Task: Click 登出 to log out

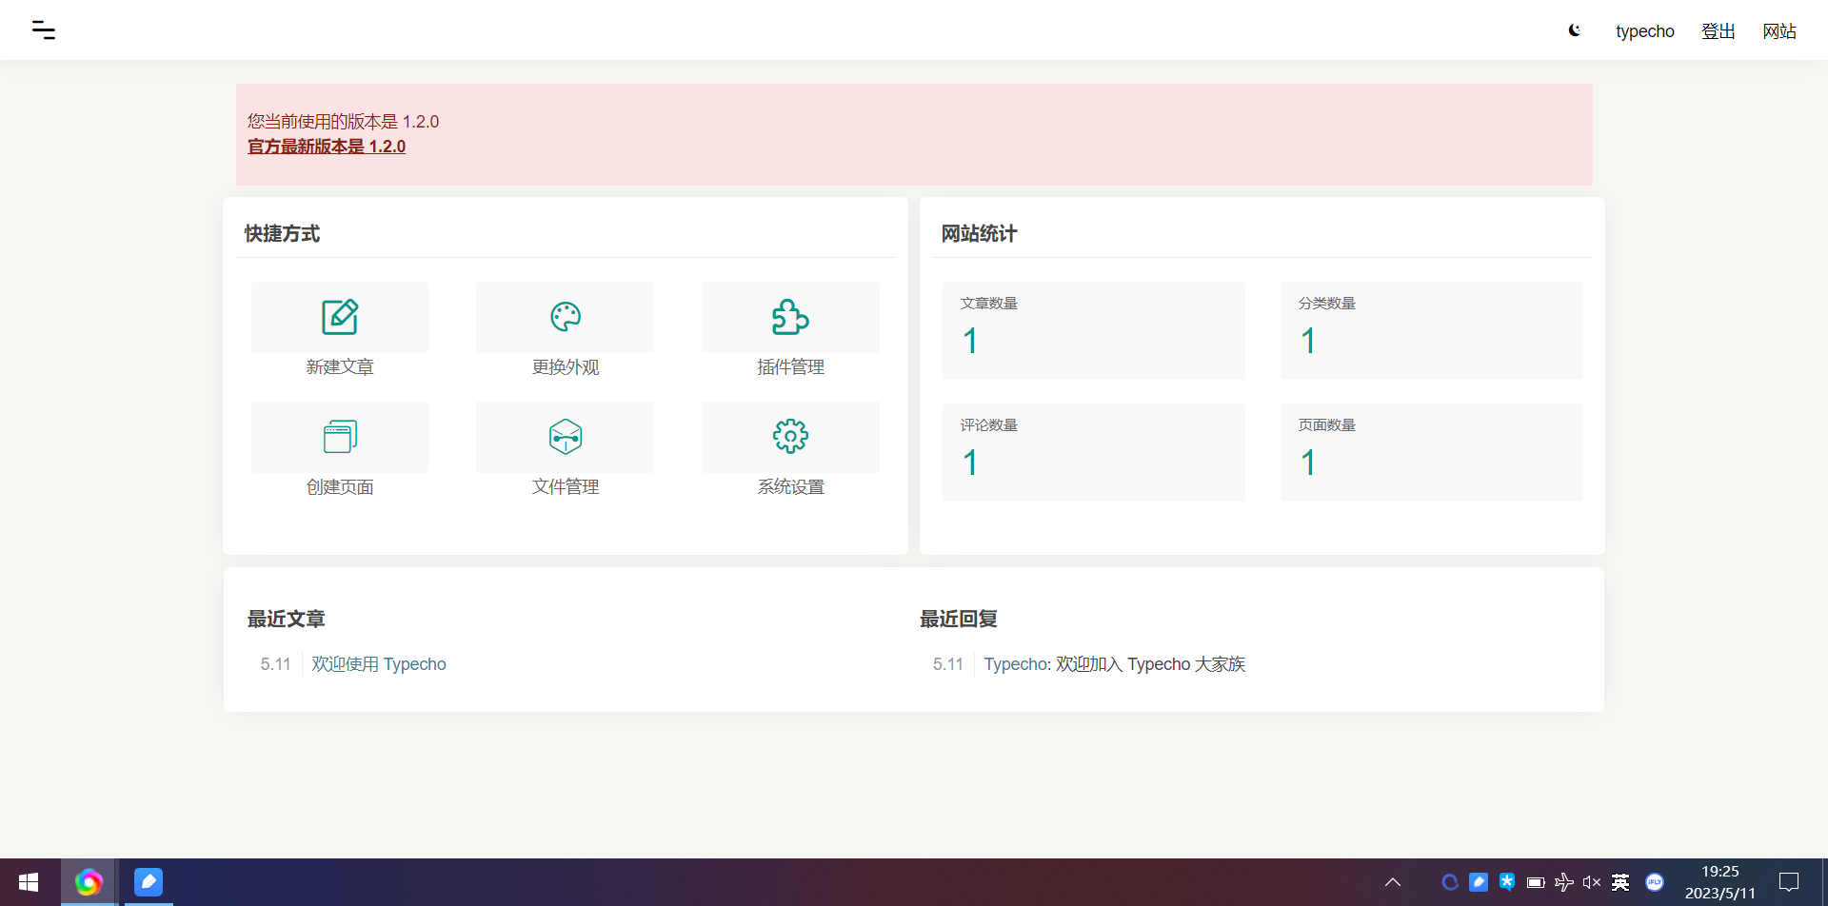Action: [1718, 31]
